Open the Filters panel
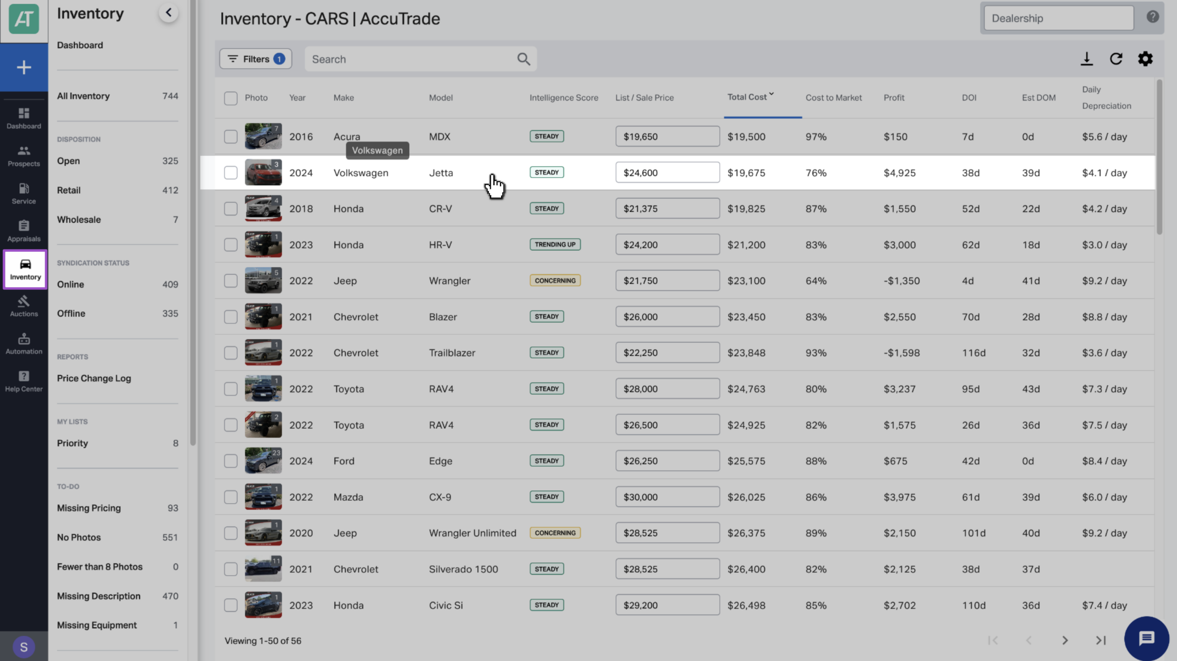Image resolution: width=1177 pixels, height=661 pixels. pyautogui.click(x=256, y=59)
